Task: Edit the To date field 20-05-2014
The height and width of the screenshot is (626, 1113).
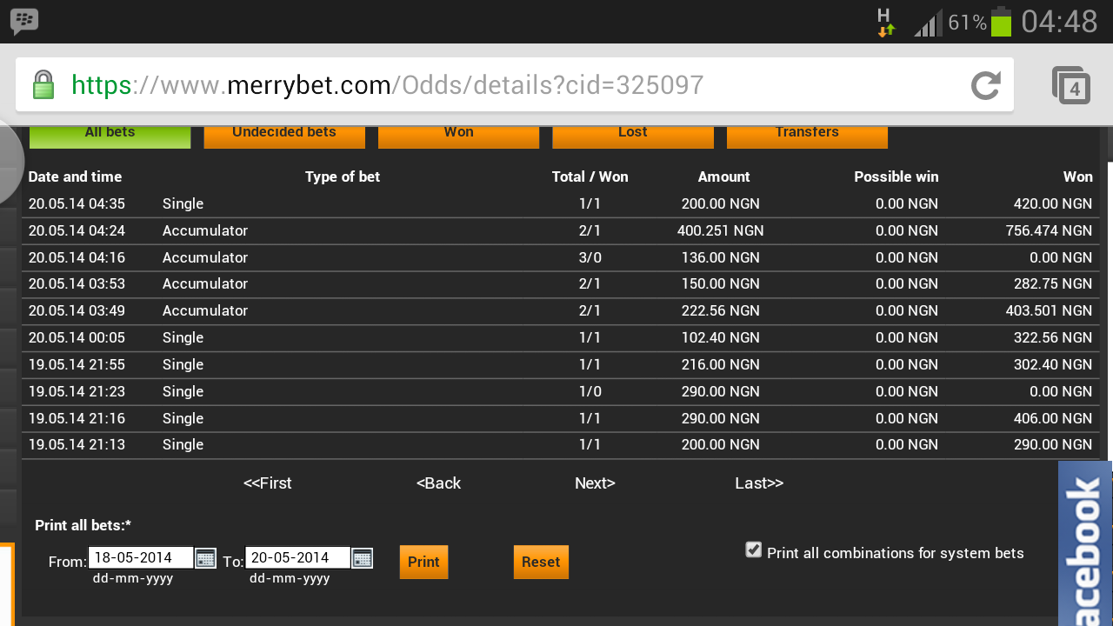Action: click(x=297, y=557)
